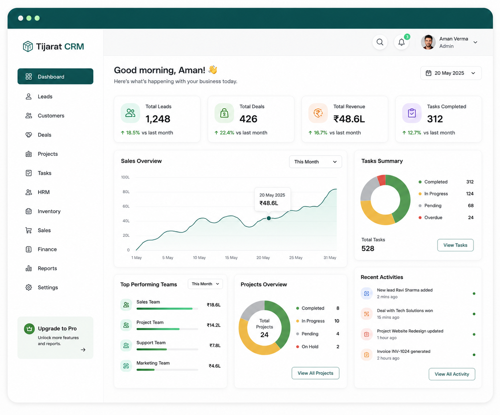Click the Tijarat CRM cube logo
The height and width of the screenshot is (415, 500).
click(x=28, y=47)
